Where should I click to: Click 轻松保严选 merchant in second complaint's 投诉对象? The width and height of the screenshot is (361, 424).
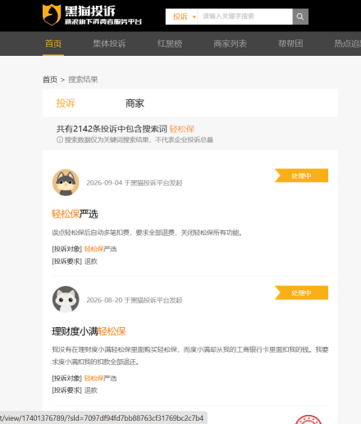click(100, 378)
